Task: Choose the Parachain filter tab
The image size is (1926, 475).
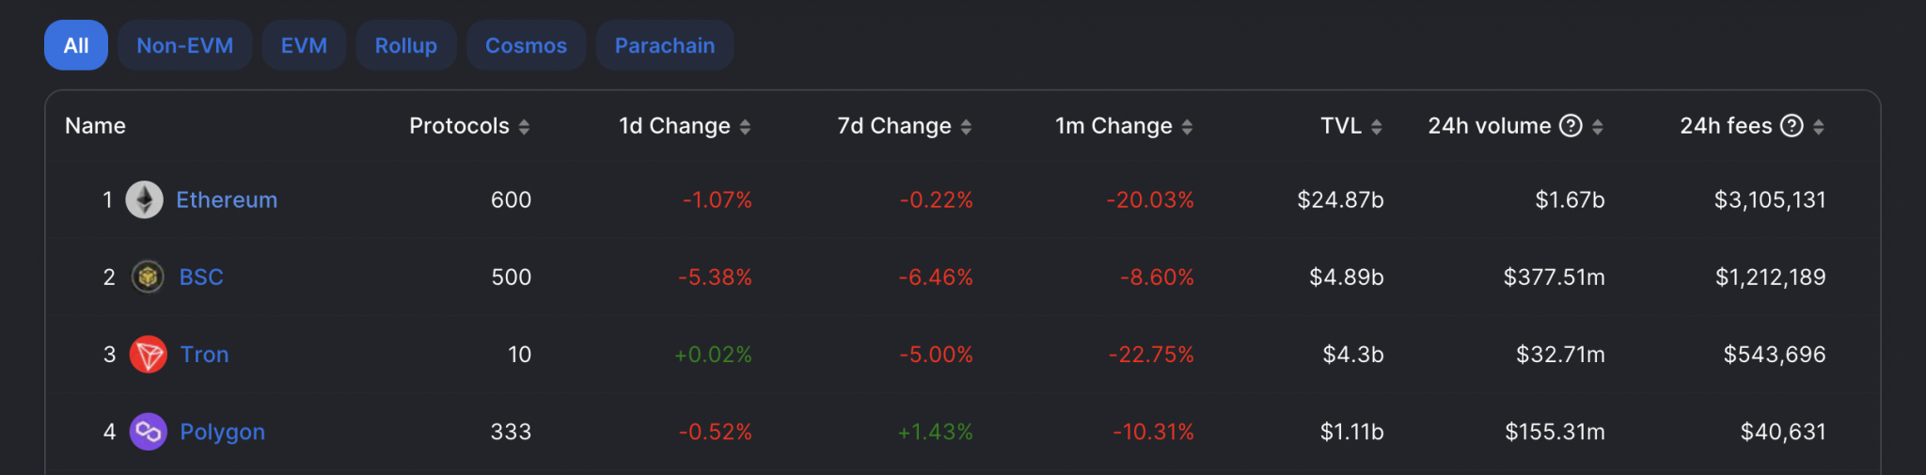Action: point(665,45)
